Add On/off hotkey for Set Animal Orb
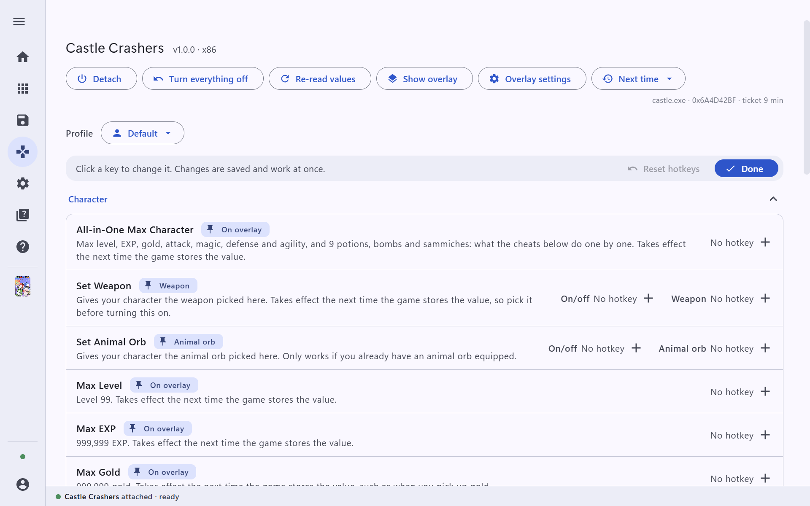This screenshot has width=810, height=506. (x=636, y=348)
